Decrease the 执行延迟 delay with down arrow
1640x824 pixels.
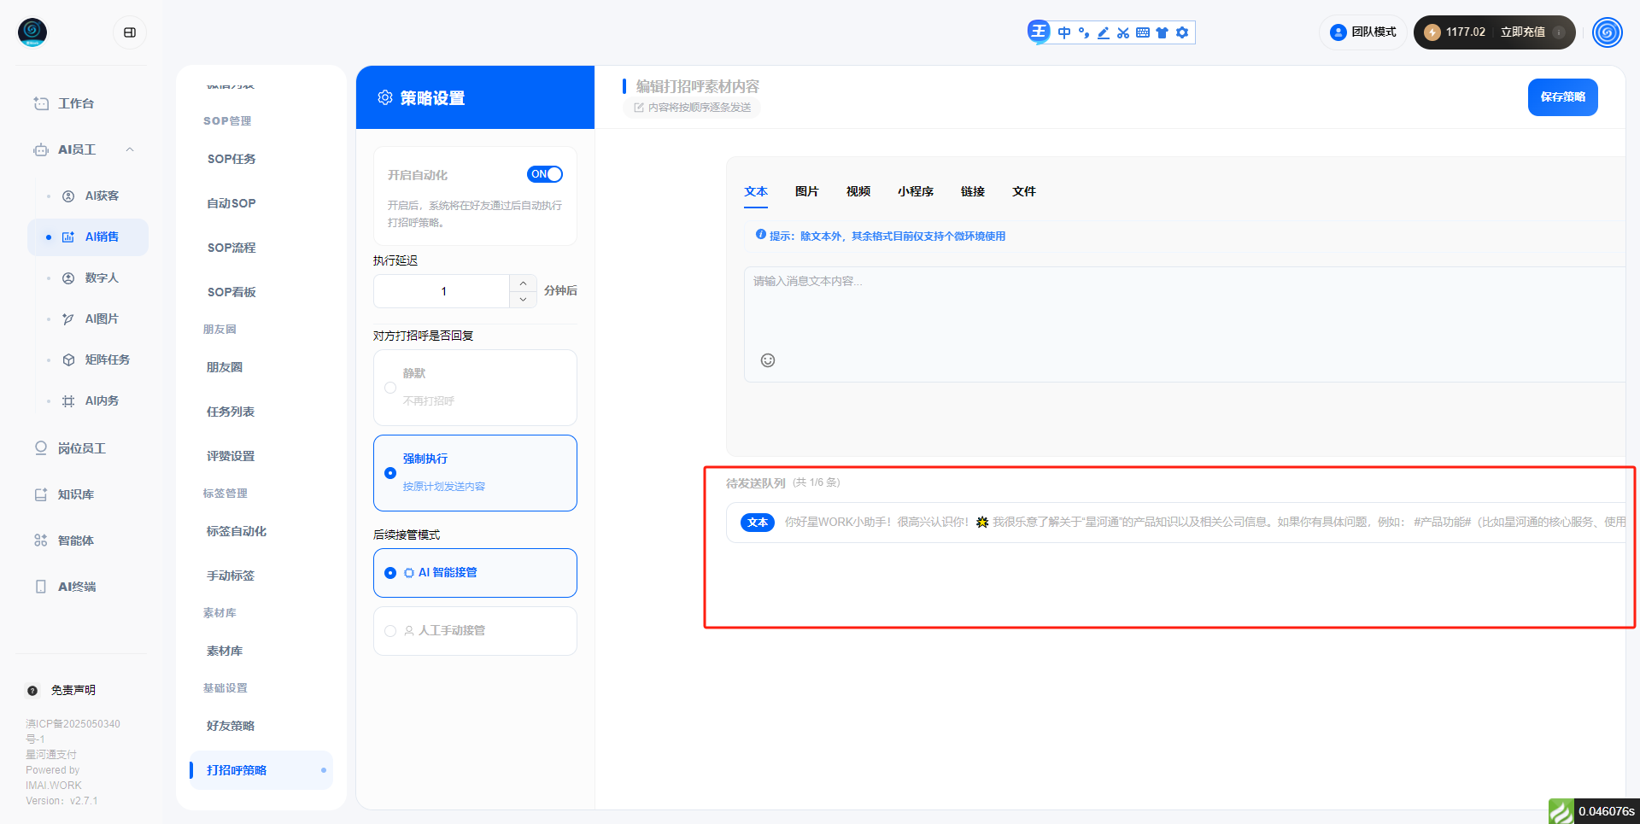(x=523, y=300)
